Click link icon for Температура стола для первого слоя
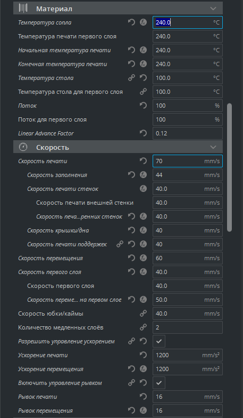The width and height of the screenshot is (243, 418). tap(144, 92)
